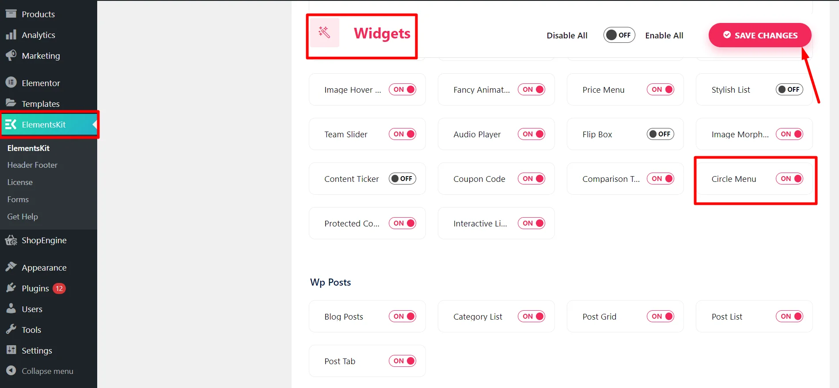Click the Save Changes button
The height and width of the screenshot is (388, 839).
tap(760, 35)
